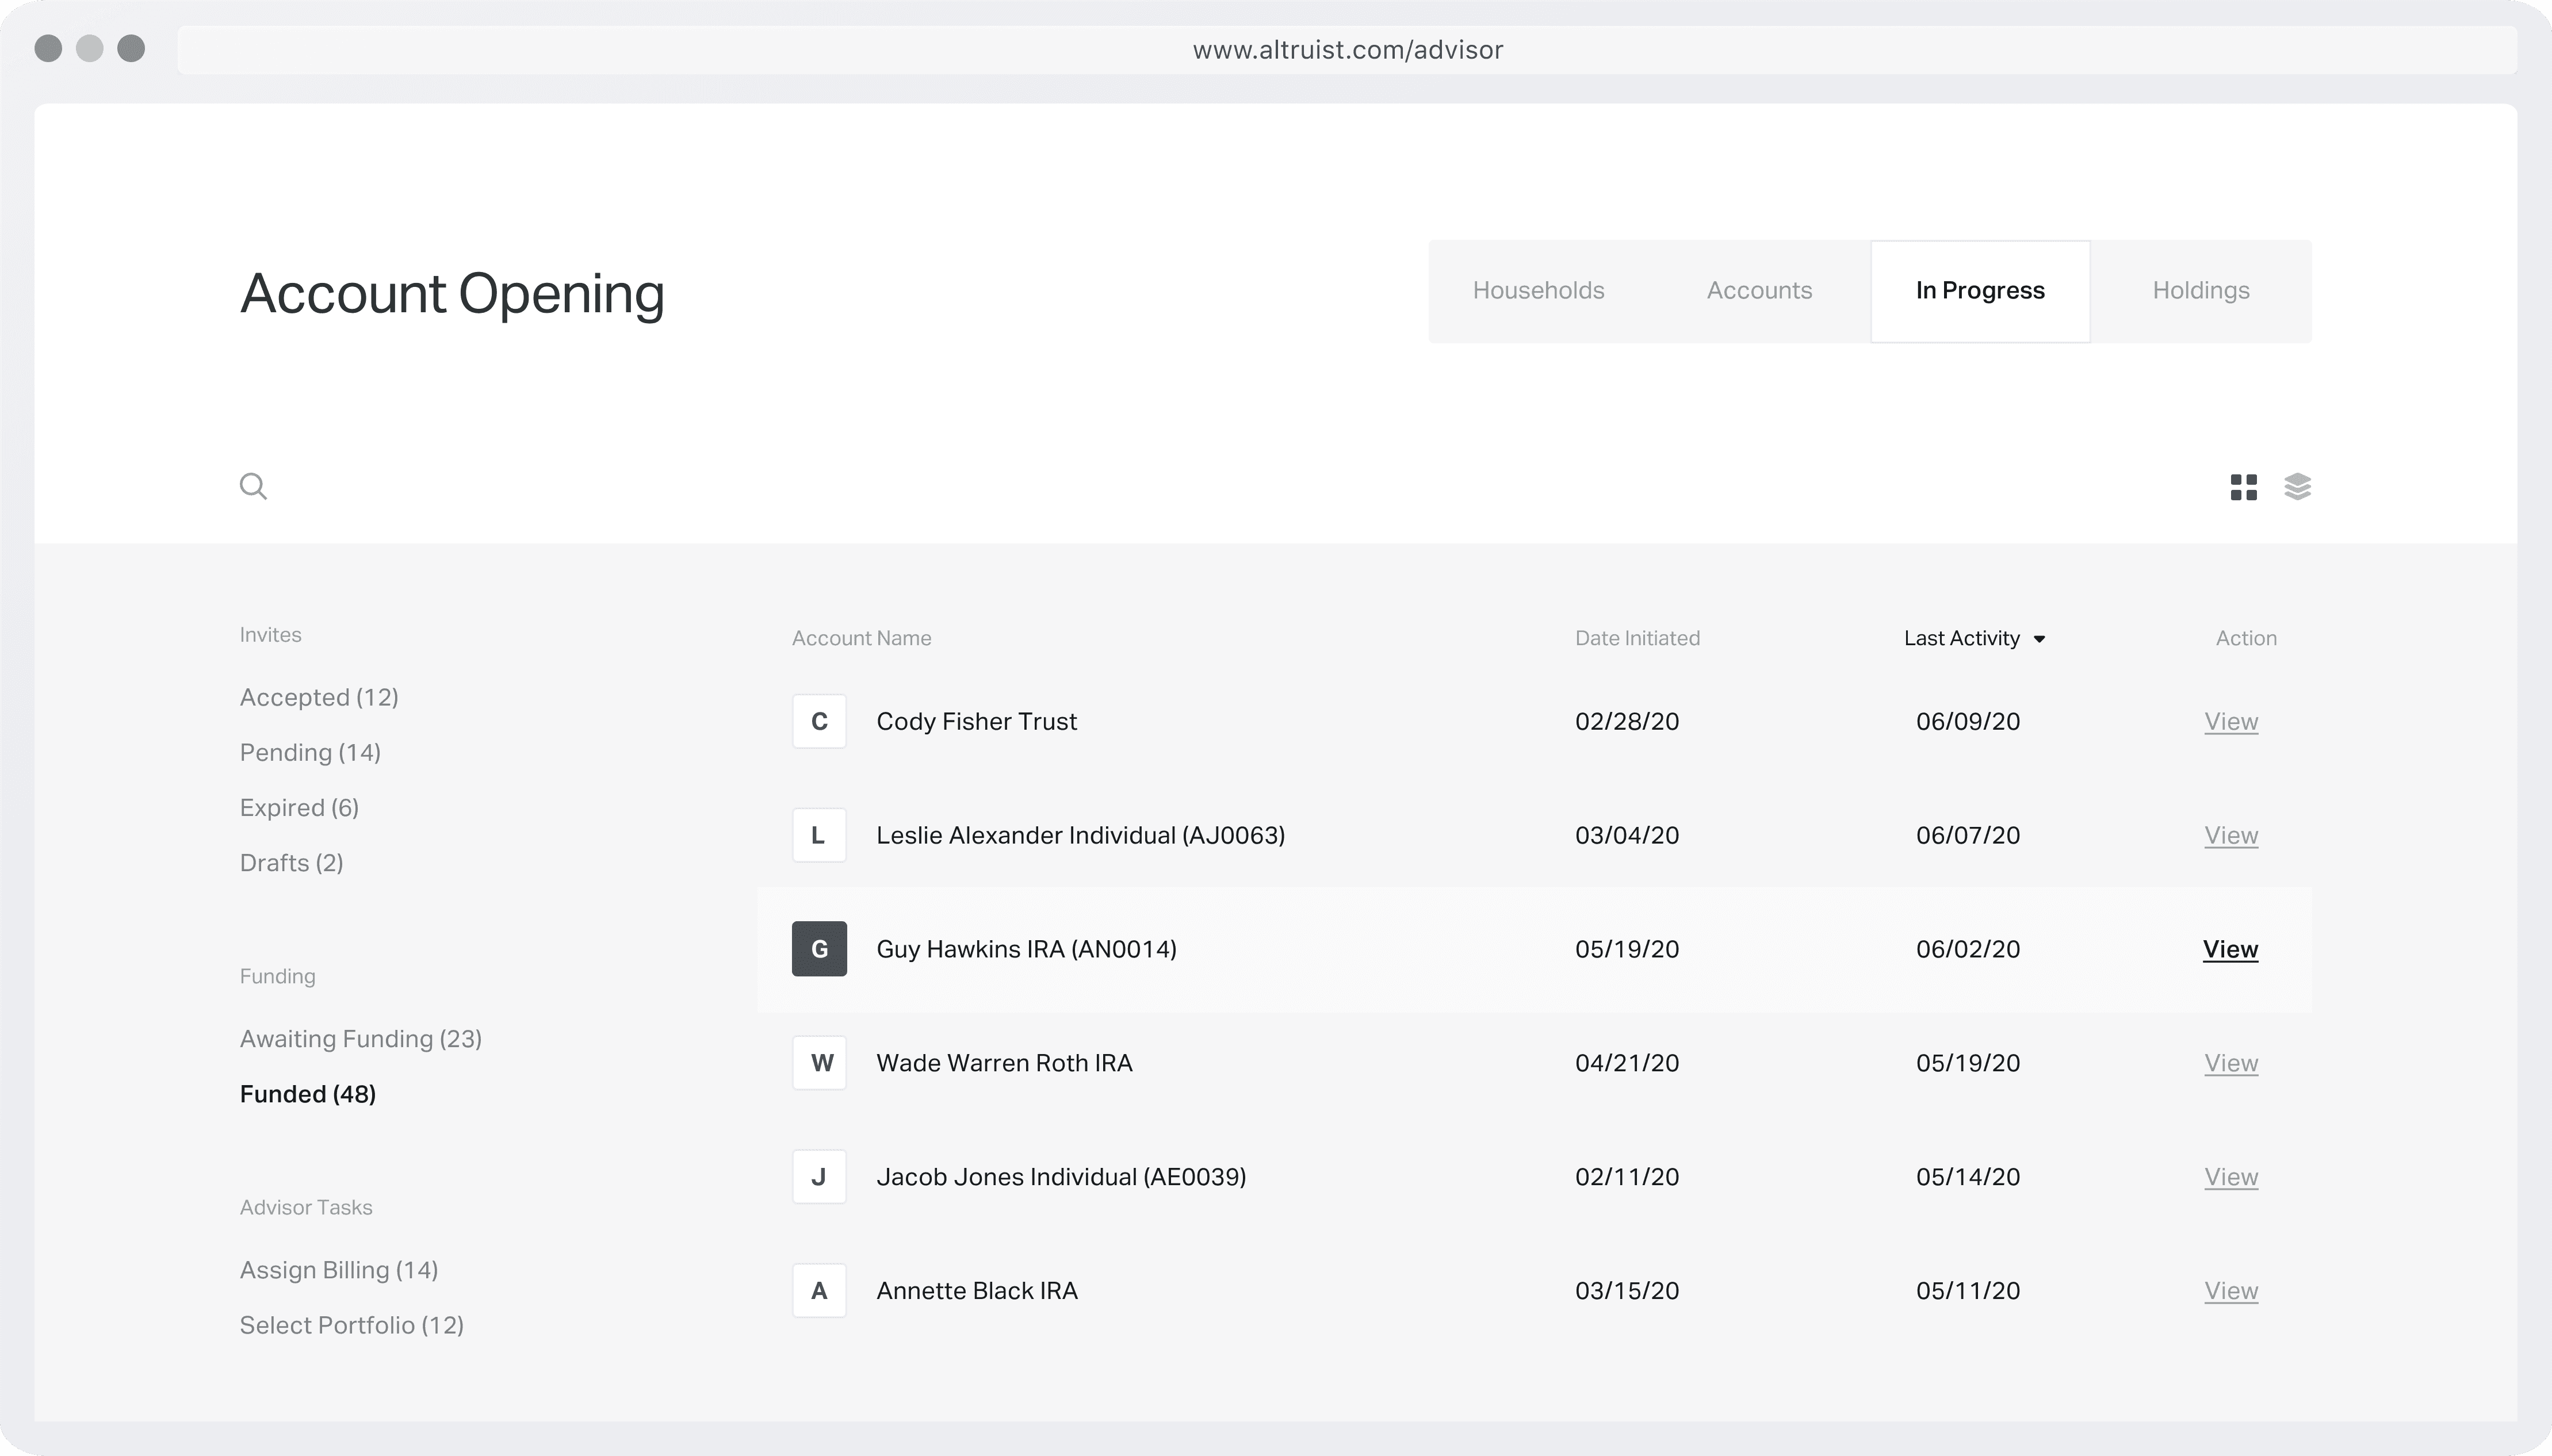The image size is (2552, 1456).
Task: Click the search magnifier icon
Action: point(253,486)
